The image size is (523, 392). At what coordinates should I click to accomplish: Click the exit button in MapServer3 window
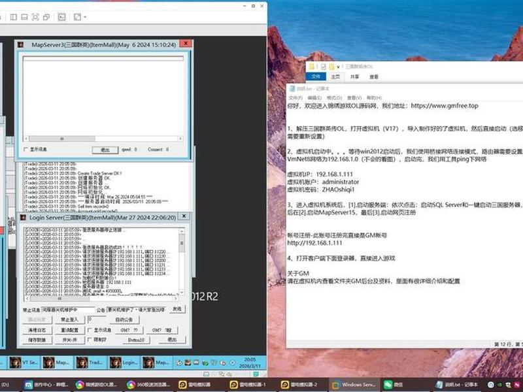coord(105,150)
